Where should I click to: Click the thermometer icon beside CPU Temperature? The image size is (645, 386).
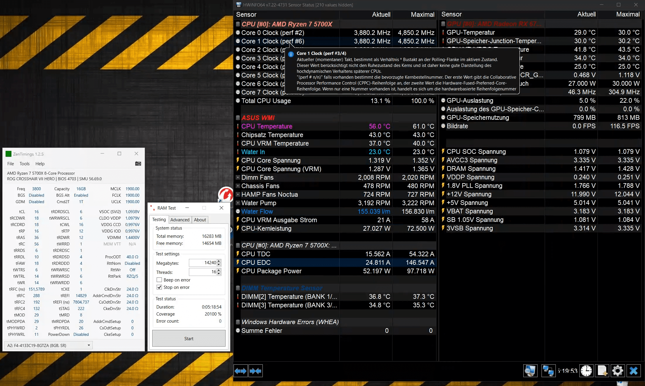click(x=238, y=126)
